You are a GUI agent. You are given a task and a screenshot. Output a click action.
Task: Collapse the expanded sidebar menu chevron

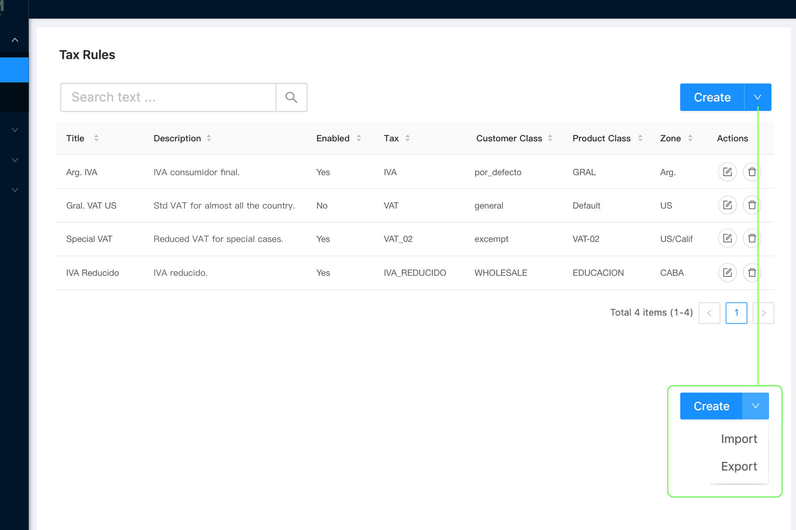click(x=15, y=40)
